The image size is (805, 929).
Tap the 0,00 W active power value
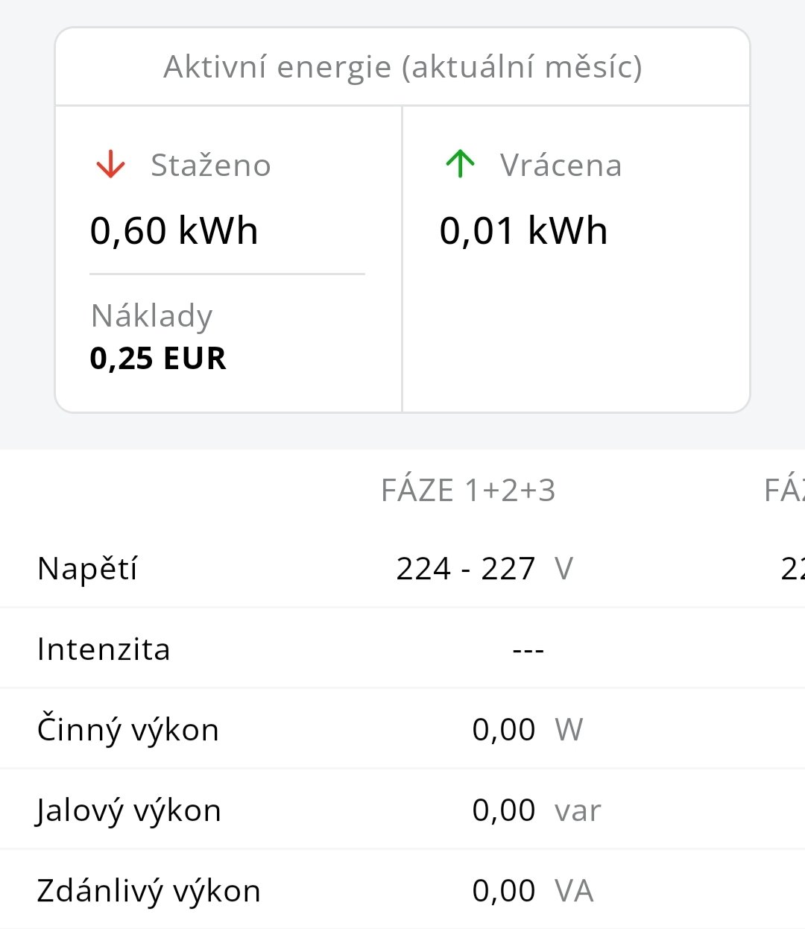pos(526,730)
